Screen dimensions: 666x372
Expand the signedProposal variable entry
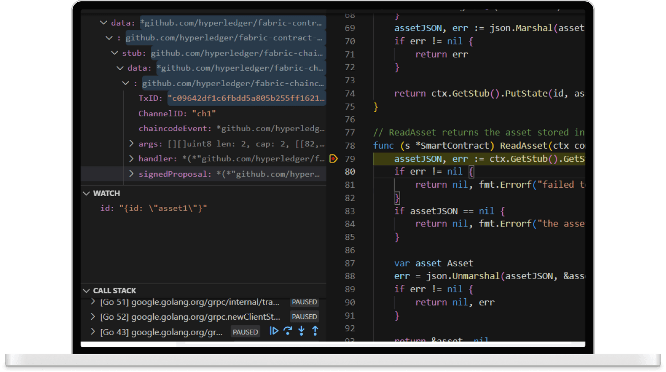point(131,174)
